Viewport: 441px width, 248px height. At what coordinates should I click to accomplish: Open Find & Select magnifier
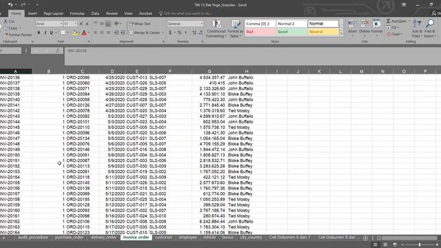coord(430,28)
